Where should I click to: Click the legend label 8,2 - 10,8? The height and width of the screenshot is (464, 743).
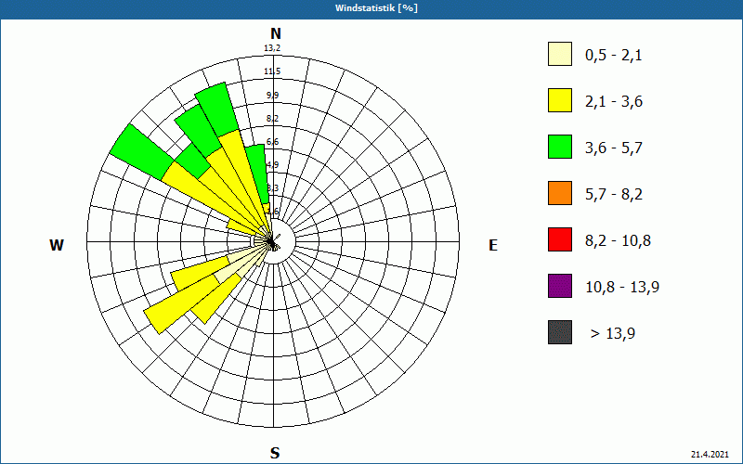(619, 241)
